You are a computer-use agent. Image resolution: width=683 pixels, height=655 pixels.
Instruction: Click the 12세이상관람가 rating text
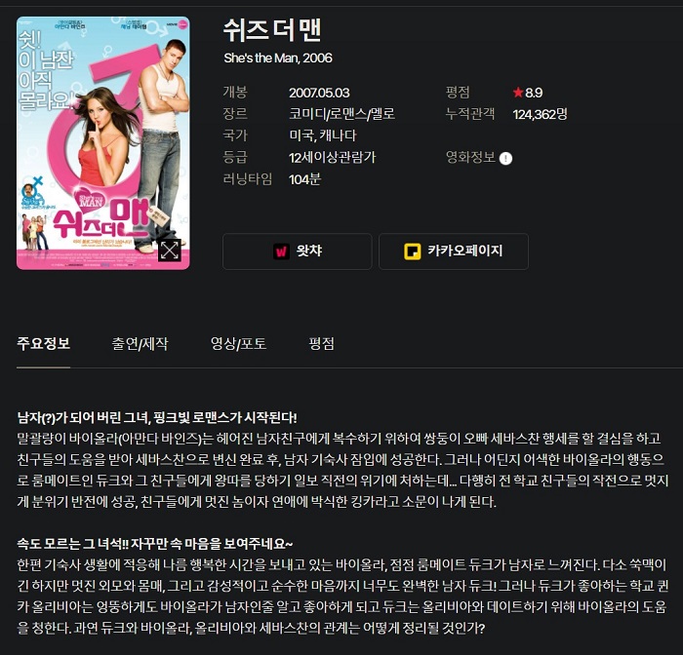coord(332,157)
